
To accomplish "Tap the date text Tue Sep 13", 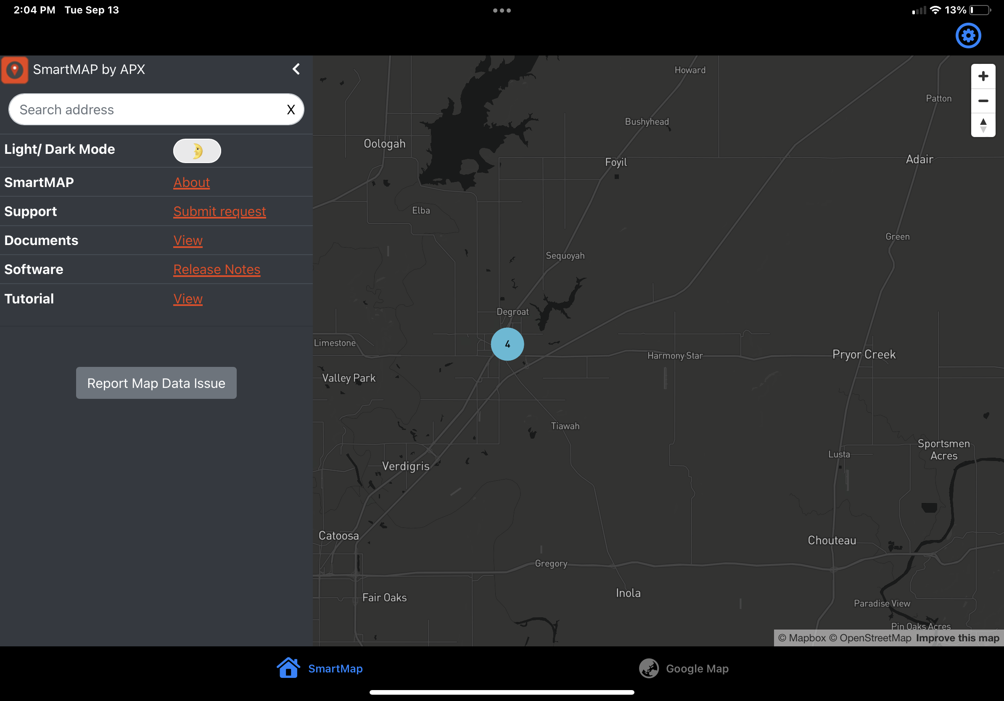I will [92, 10].
